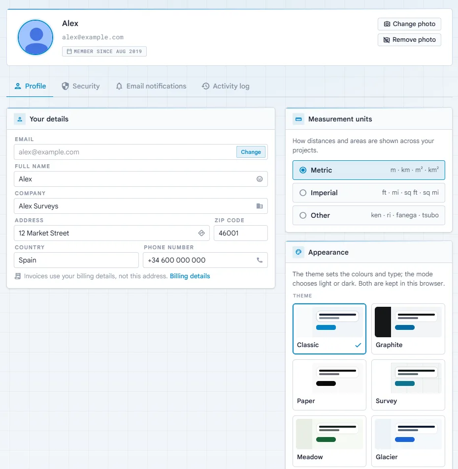Click Change button in the Email field
This screenshot has width=458, height=469.
251,152
